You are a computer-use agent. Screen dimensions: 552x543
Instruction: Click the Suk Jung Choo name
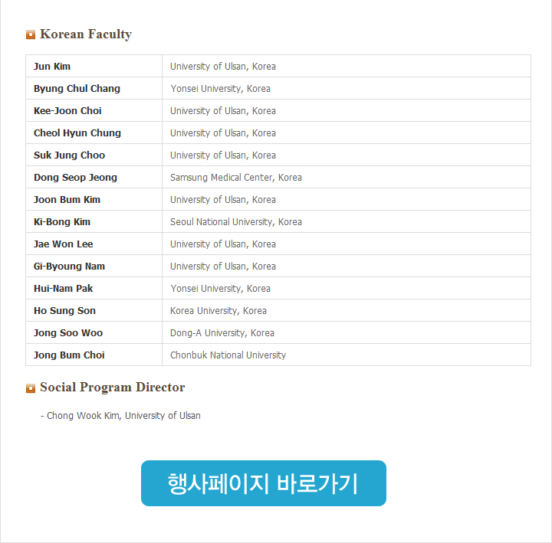click(x=69, y=155)
